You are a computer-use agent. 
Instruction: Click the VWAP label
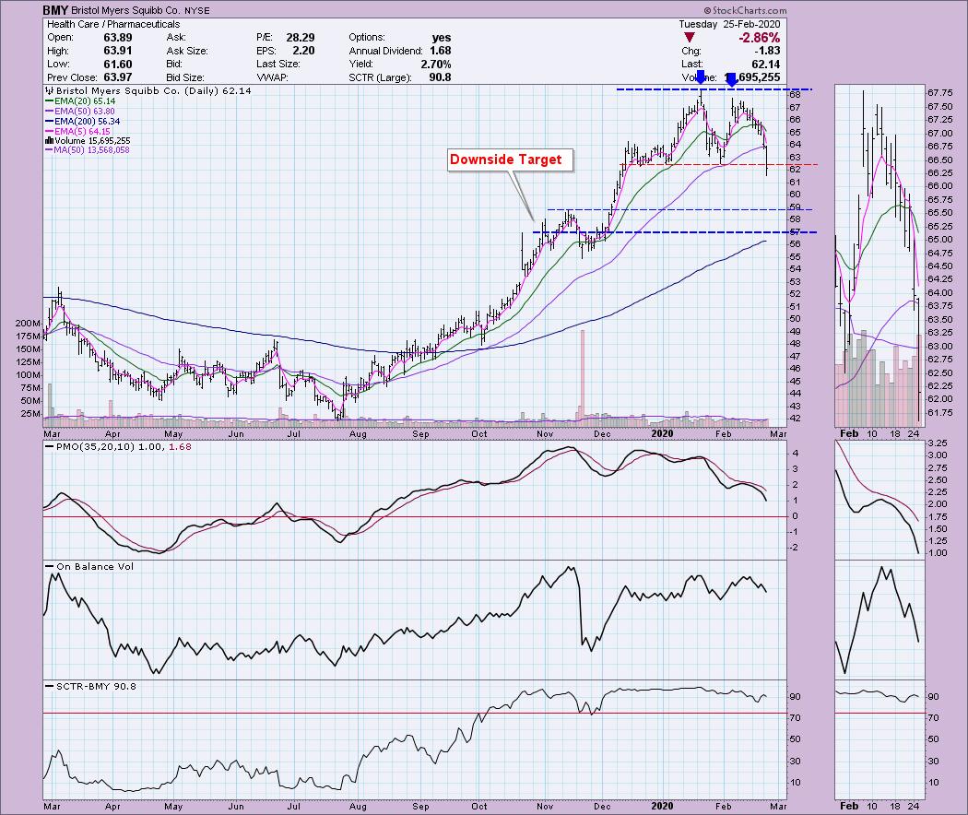point(272,77)
